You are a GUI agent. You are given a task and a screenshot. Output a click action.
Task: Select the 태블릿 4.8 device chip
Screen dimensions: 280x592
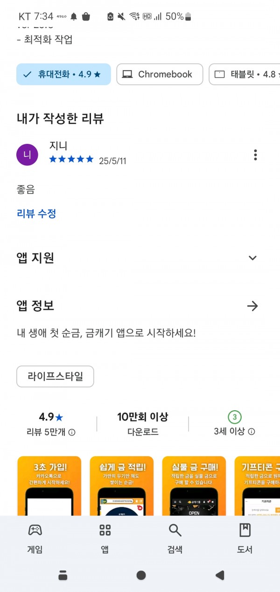245,74
